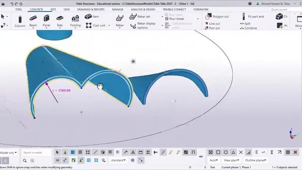Click the r = 1700.00 radius dimension
Screen dimensions: 302x170
[61, 90]
